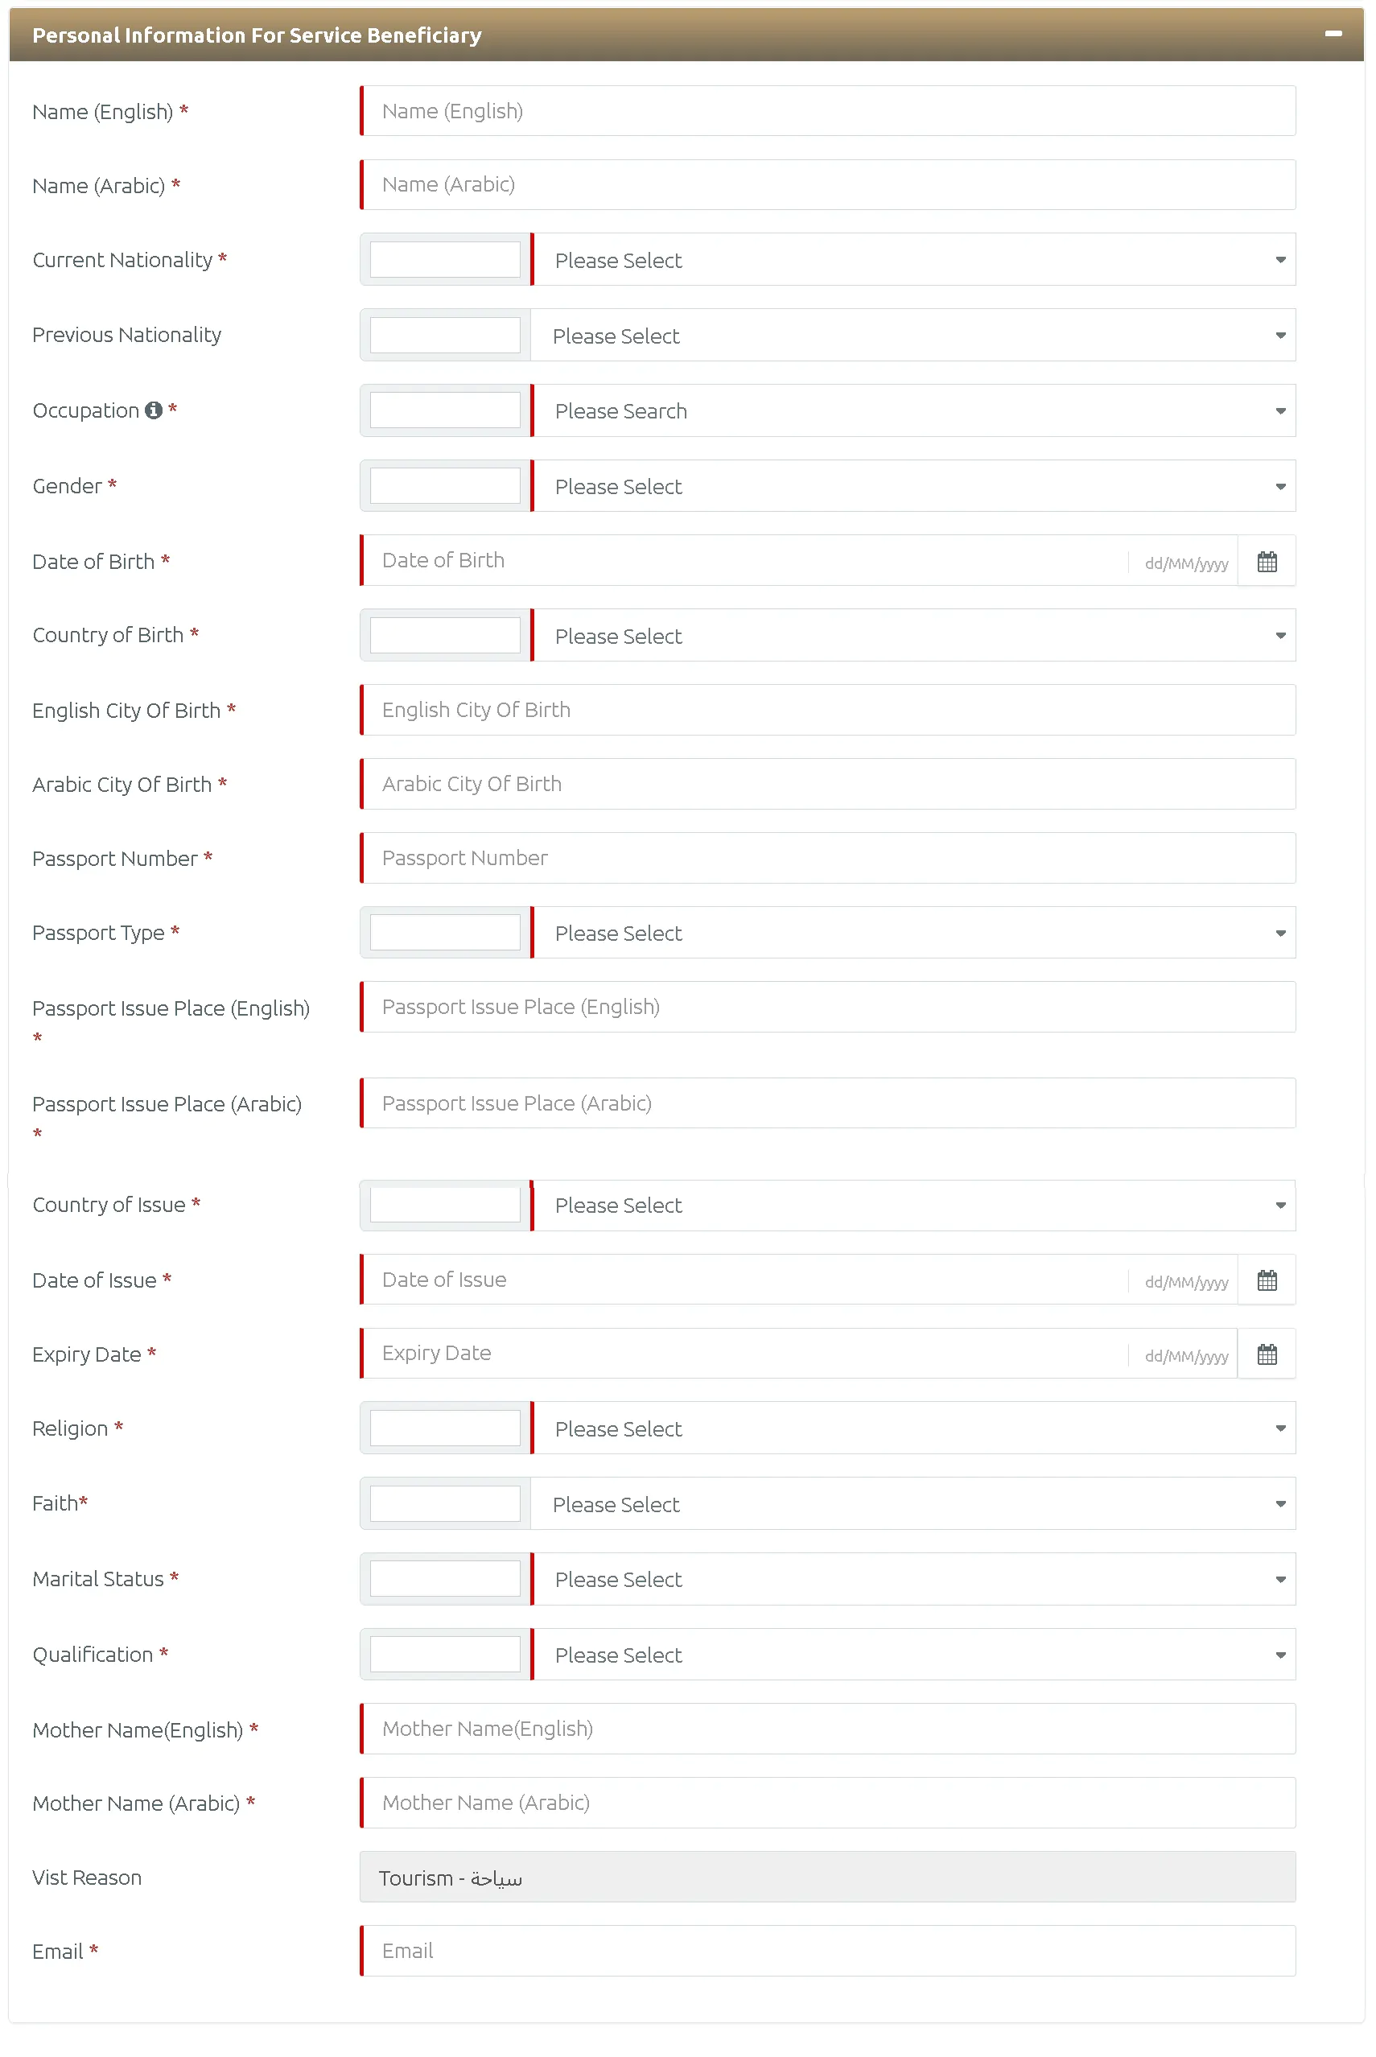Click the Country of Birth code box
1376x2057 pixels.
(445, 635)
